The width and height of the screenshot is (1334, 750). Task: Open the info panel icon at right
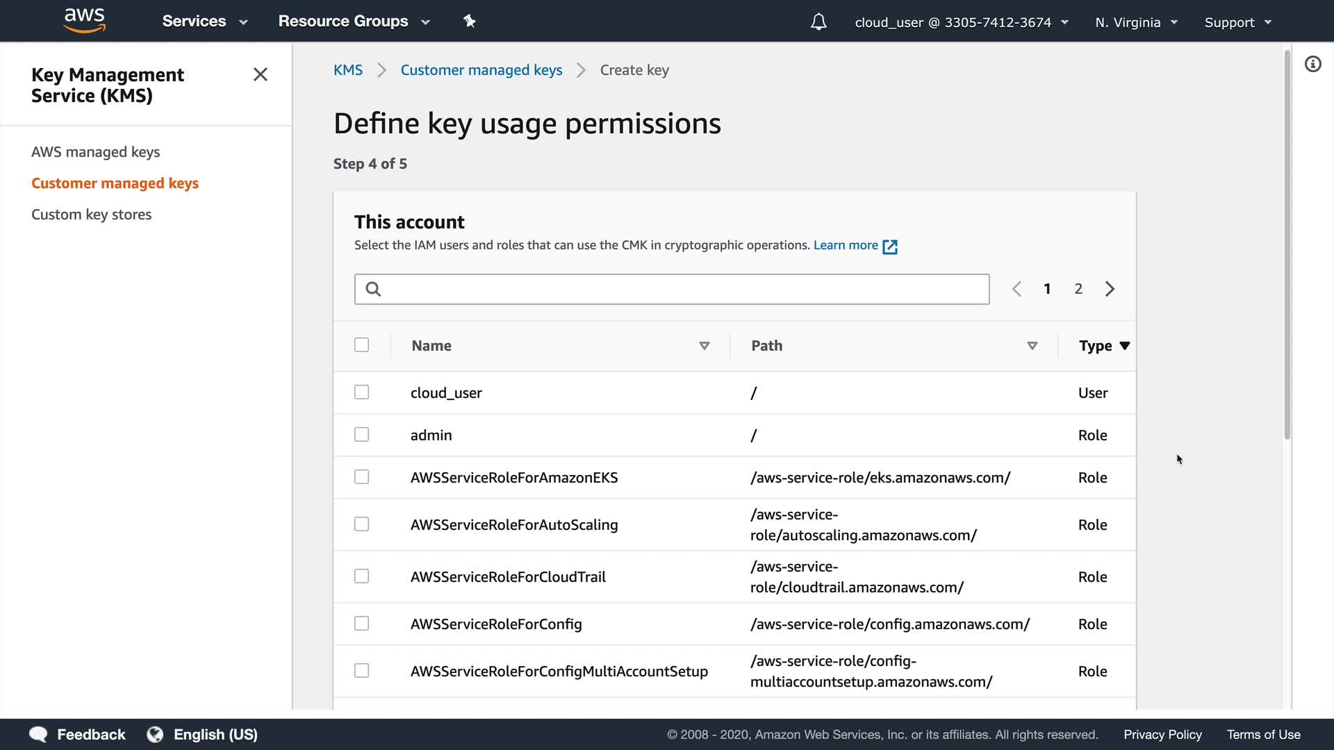[1312, 65]
